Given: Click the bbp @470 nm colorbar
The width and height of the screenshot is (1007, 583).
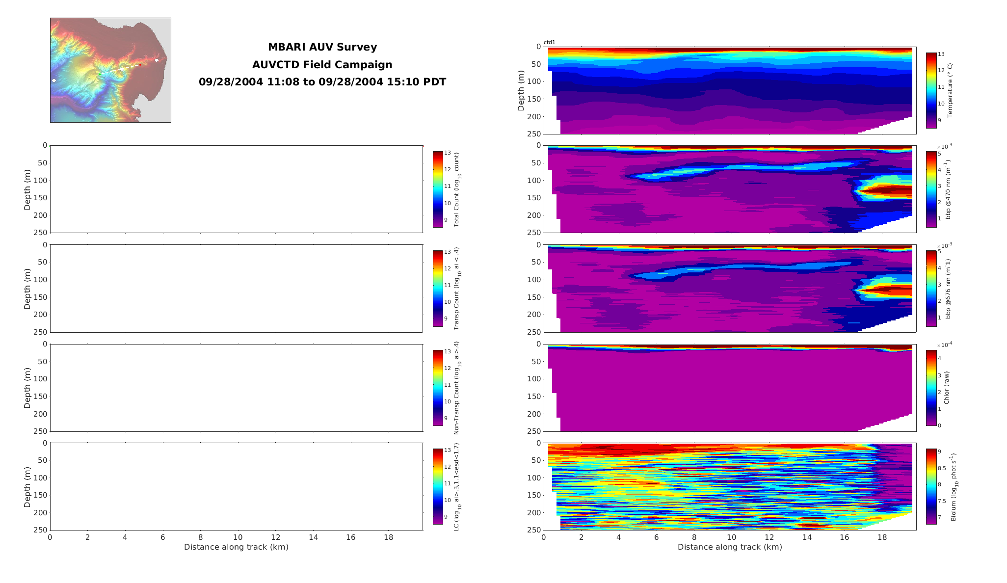Looking at the screenshot, I should pos(931,189).
